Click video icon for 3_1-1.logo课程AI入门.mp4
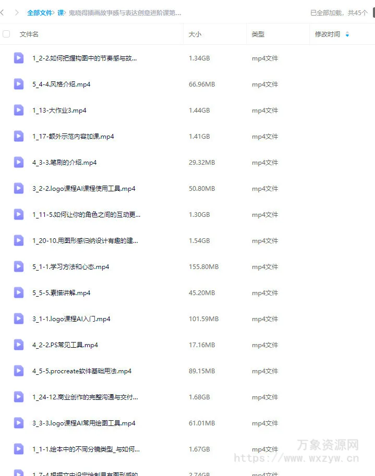Screen dimensions: 375x476 click(x=19, y=319)
